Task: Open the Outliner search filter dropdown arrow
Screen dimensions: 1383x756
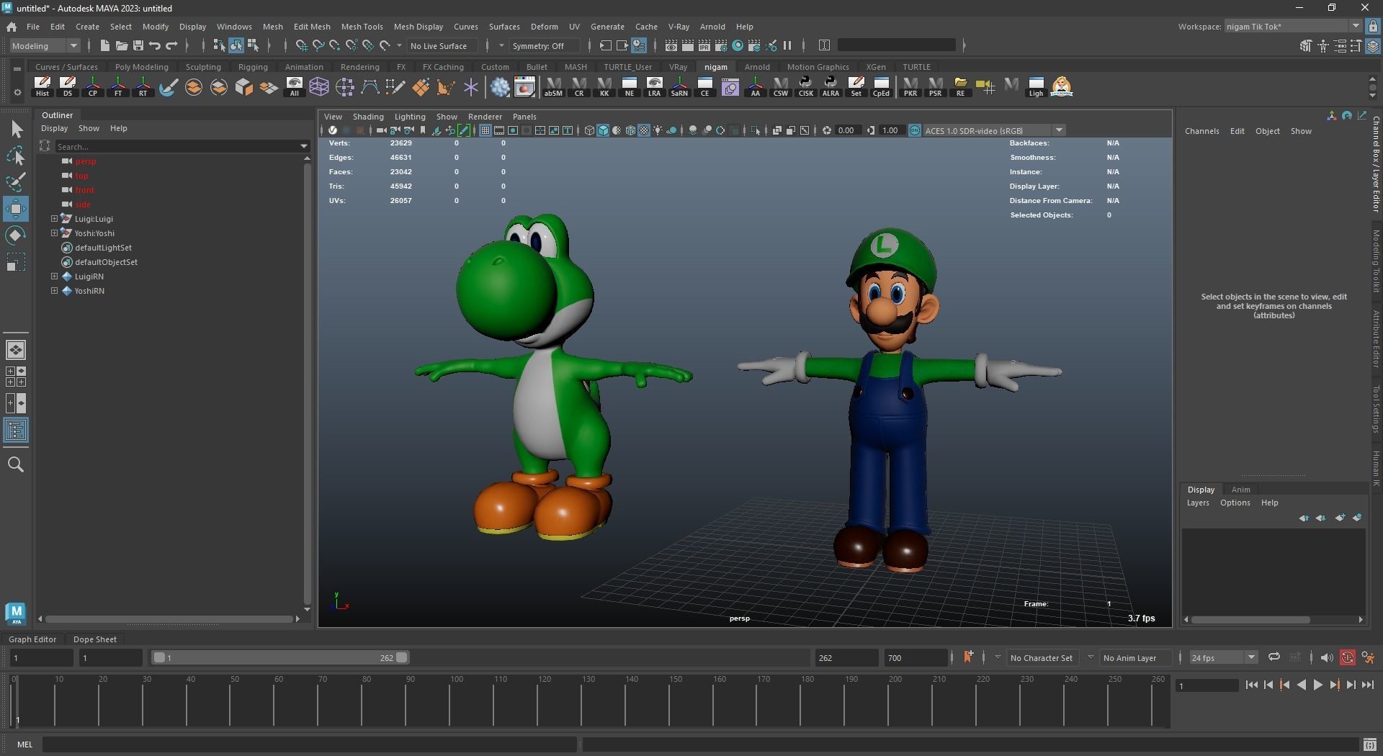Action: 303,146
